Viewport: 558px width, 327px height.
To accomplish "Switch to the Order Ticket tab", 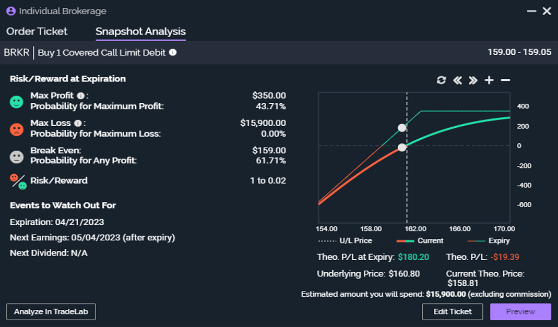I will pyautogui.click(x=37, y=31).
